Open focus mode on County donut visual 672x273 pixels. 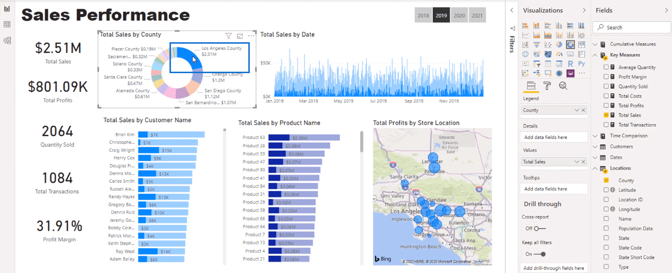(x=240, y=35)
